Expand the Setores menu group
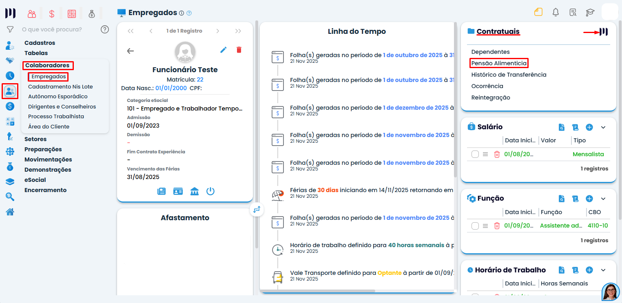 [x=35, y=139]
